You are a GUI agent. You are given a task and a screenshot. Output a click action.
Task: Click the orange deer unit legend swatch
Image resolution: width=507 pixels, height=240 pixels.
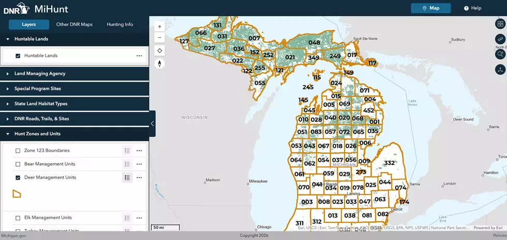pos(17,194)
